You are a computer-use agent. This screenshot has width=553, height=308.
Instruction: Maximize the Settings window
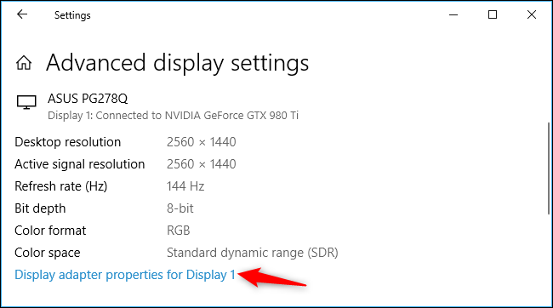coord(493,14)
